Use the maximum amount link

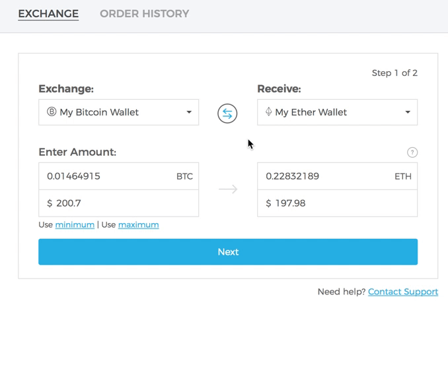coord(138,225)
